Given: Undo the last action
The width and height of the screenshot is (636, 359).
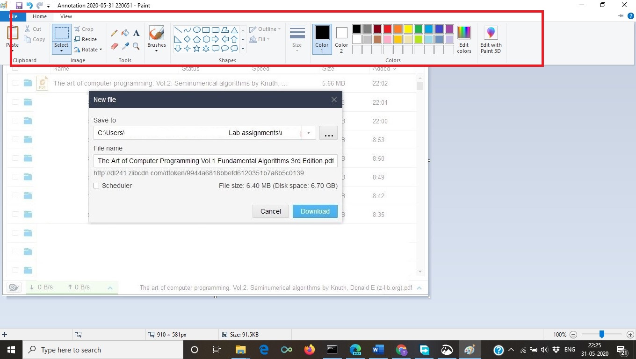Looking at the screenshot, I should pos(29,6).
